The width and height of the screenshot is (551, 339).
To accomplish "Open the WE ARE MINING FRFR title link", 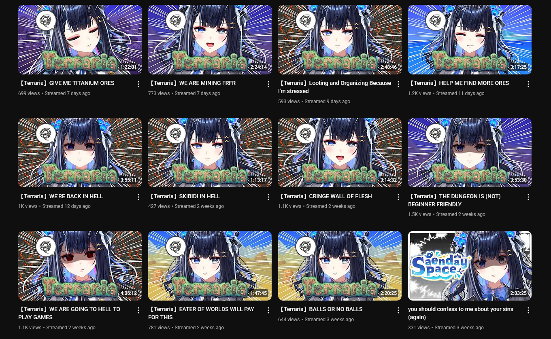I will [x=192, y=83].
